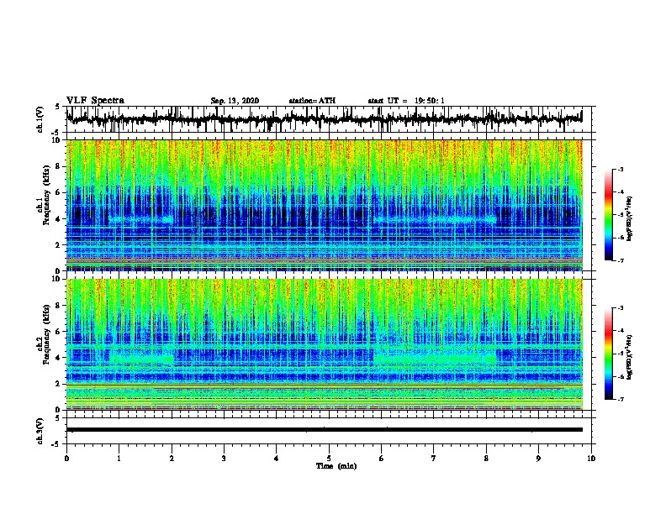Select the date "Sep. 13, 2020"
Screen dimensions: 666x514
(235, 101)
